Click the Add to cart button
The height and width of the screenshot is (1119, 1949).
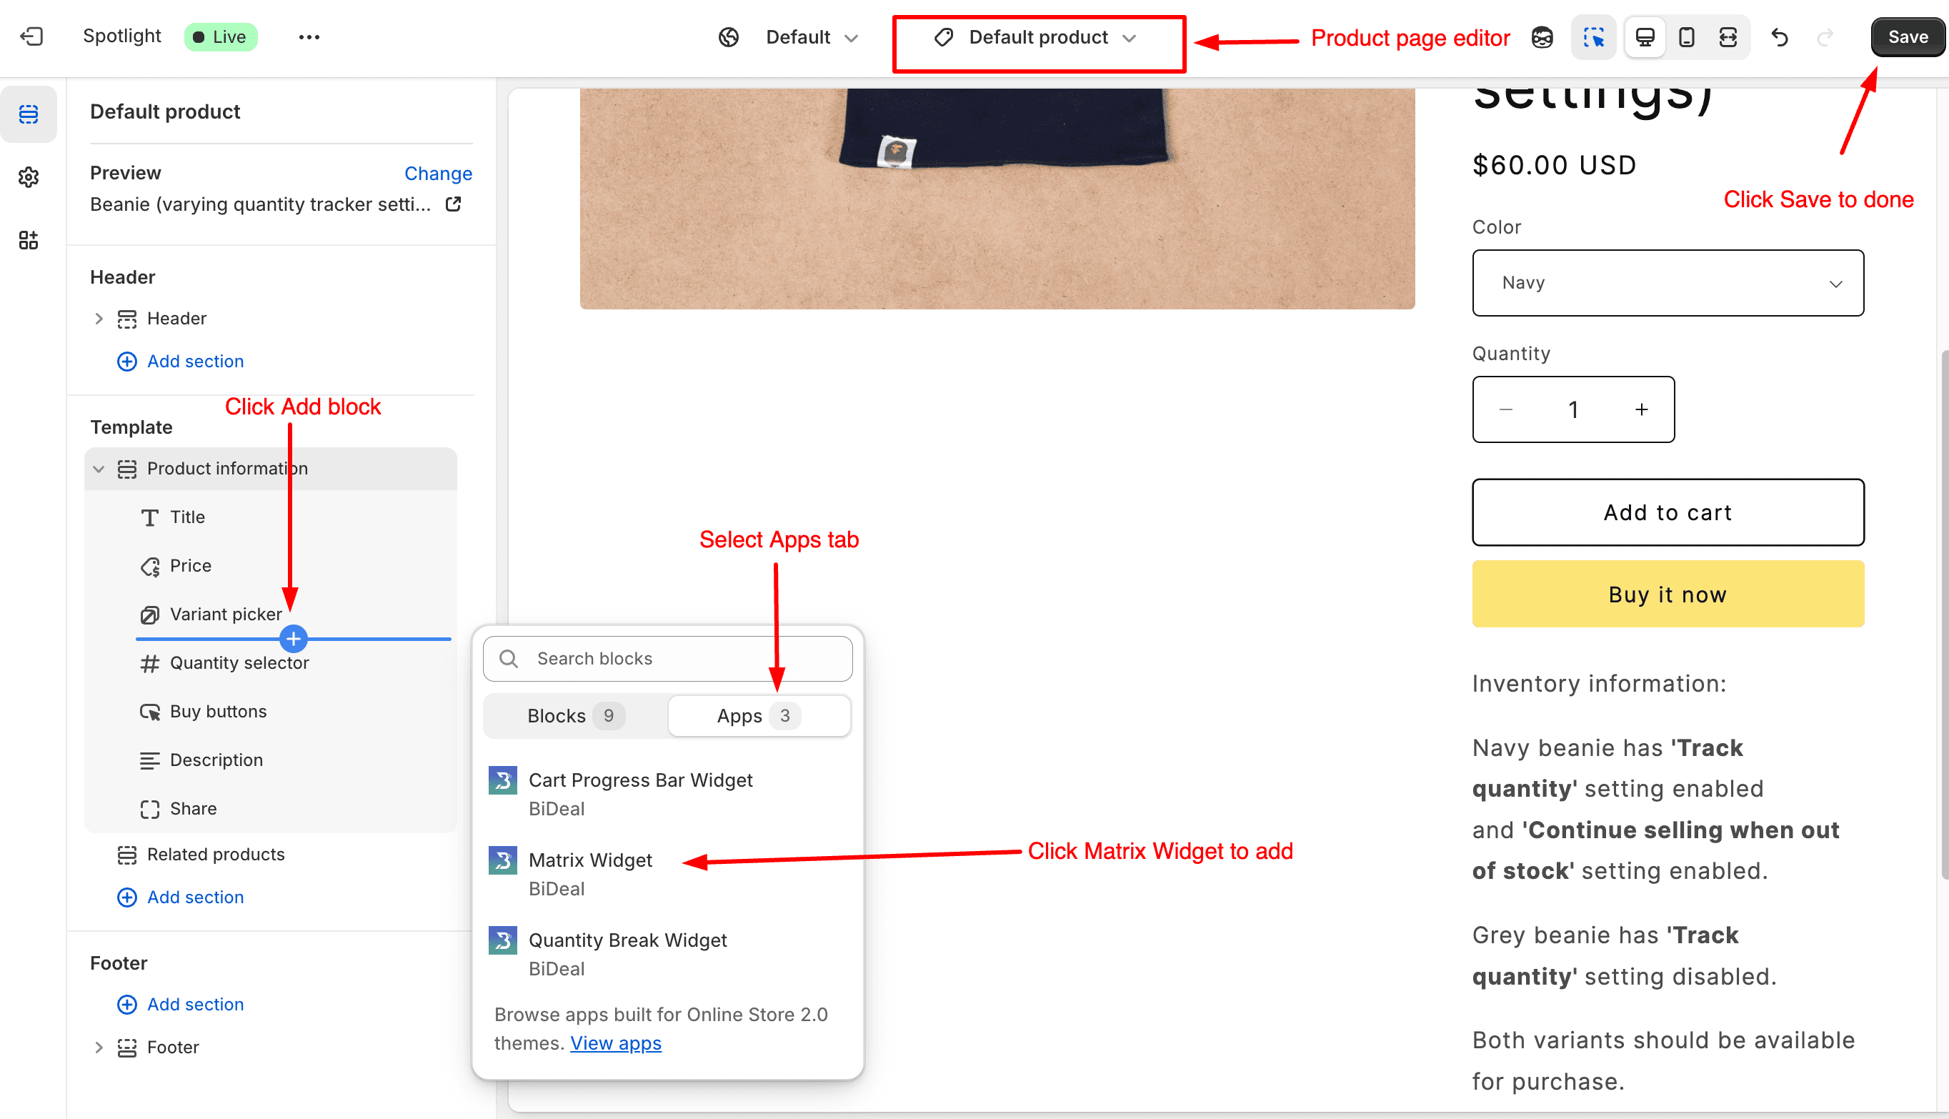[x=1668, y=512]
